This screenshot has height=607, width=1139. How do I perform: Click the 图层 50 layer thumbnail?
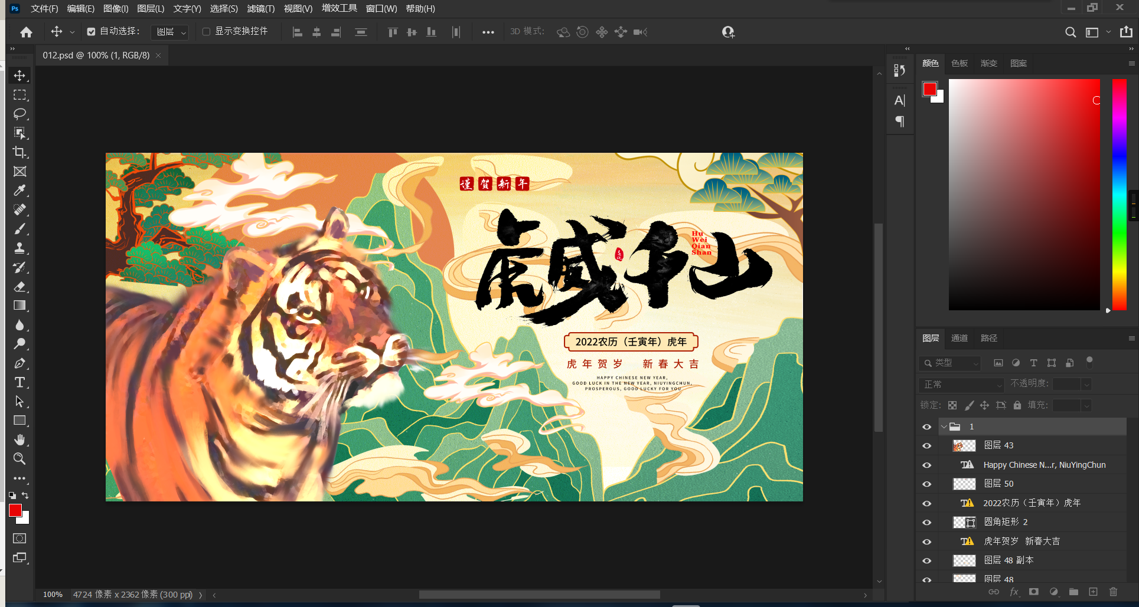coord(964,484)
